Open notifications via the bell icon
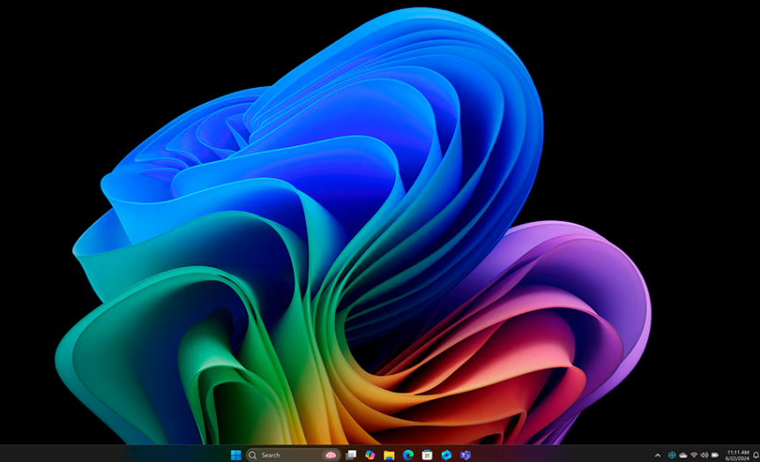Image resolution: width=760 pixels, height=462 pixels. coord(756,455)
